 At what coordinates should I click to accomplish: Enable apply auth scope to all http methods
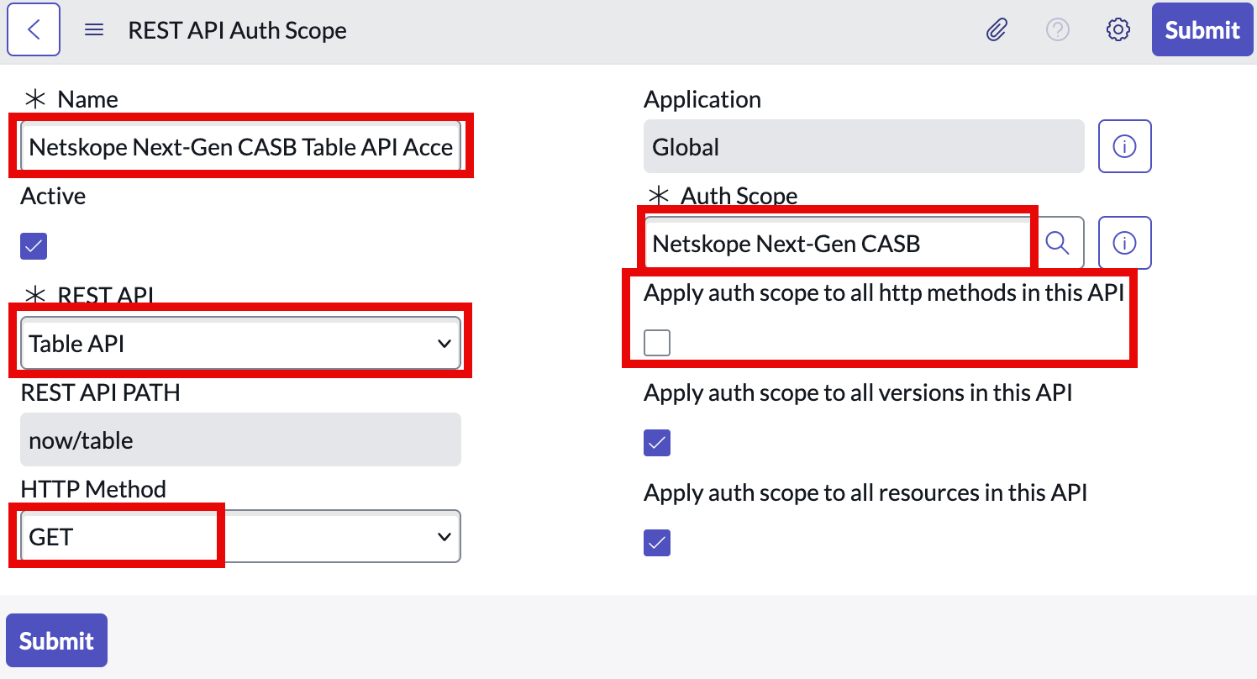pyautogui.click(x=657, y=343)
